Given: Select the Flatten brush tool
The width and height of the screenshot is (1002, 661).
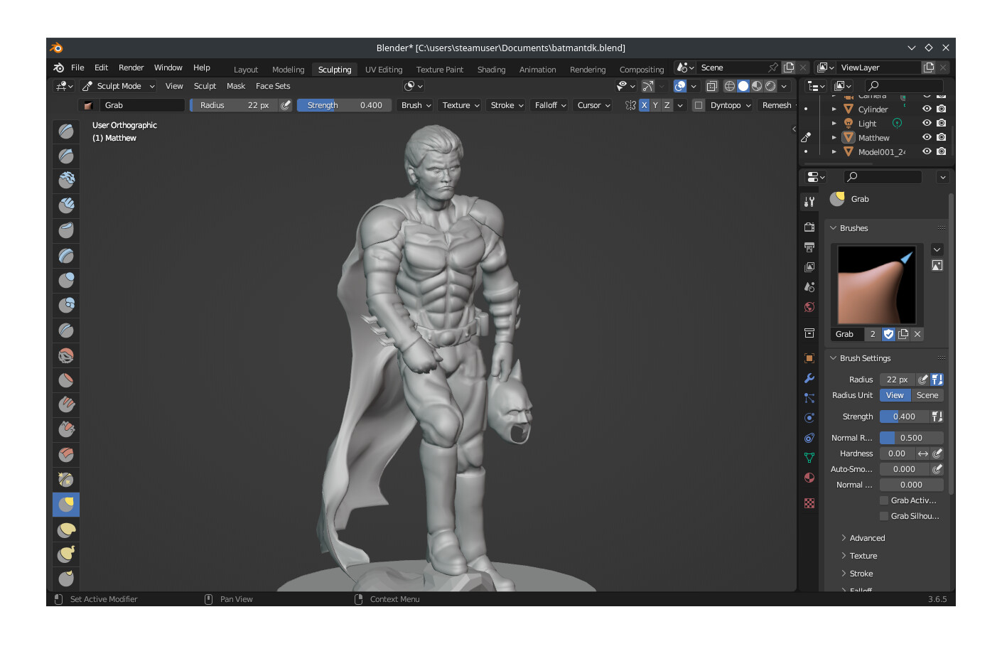Looking at the screenshot, I should 66,380.
